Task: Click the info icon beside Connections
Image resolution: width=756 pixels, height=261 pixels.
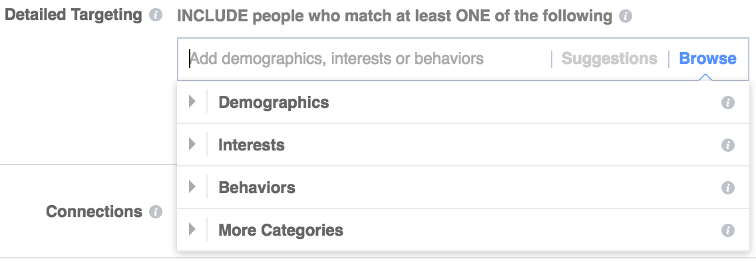Action: pyautogui.click(x=155, y=212)
